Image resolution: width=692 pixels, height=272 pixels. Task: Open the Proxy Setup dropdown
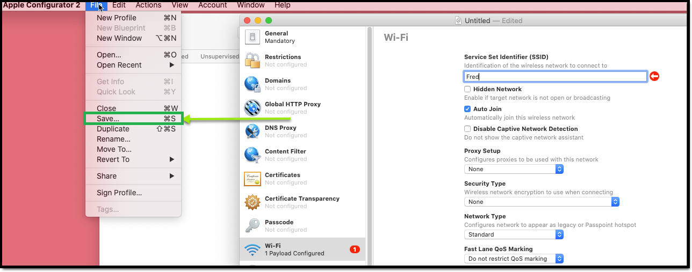514,169
